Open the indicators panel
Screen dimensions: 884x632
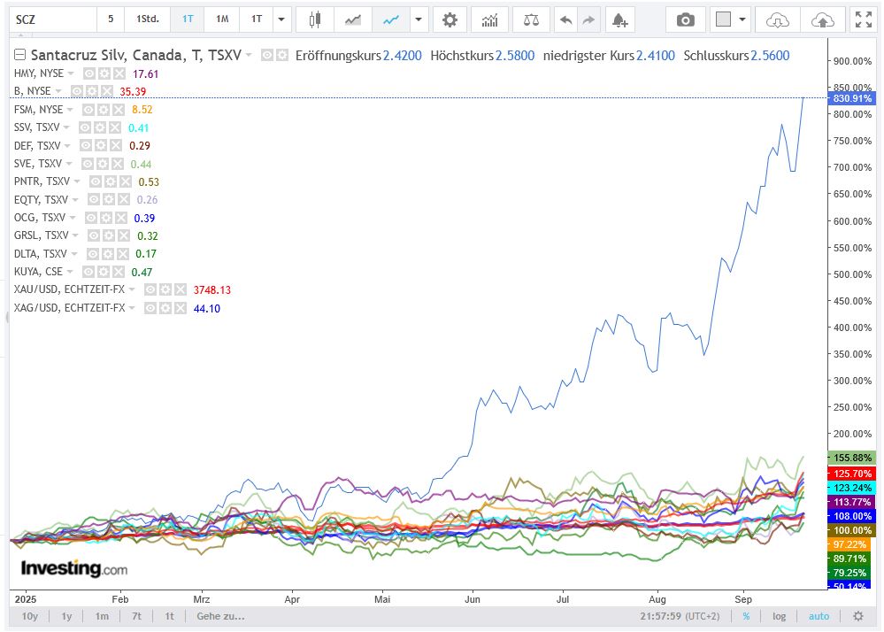coord(489,19)
